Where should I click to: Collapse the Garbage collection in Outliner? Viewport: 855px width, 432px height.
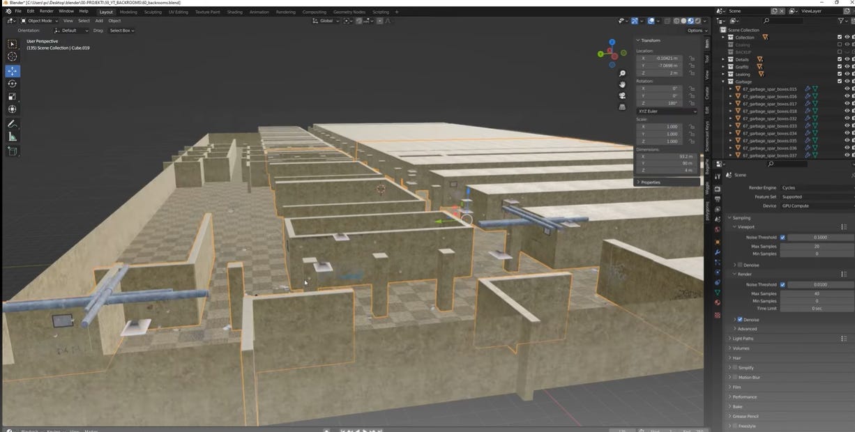(x=723, y=82)
